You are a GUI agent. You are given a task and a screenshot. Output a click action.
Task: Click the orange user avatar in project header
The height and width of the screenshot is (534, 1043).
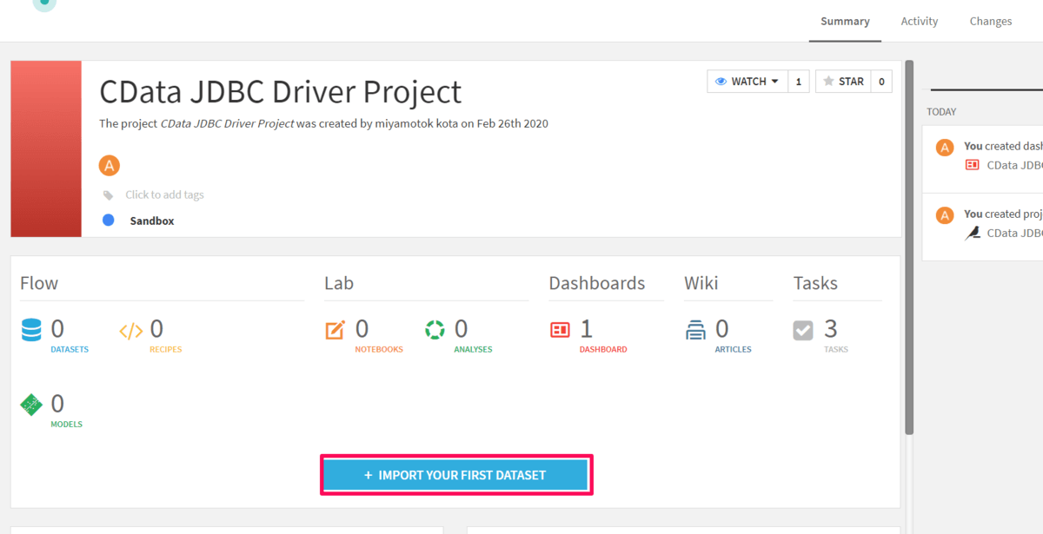click(x=109, y=165)
